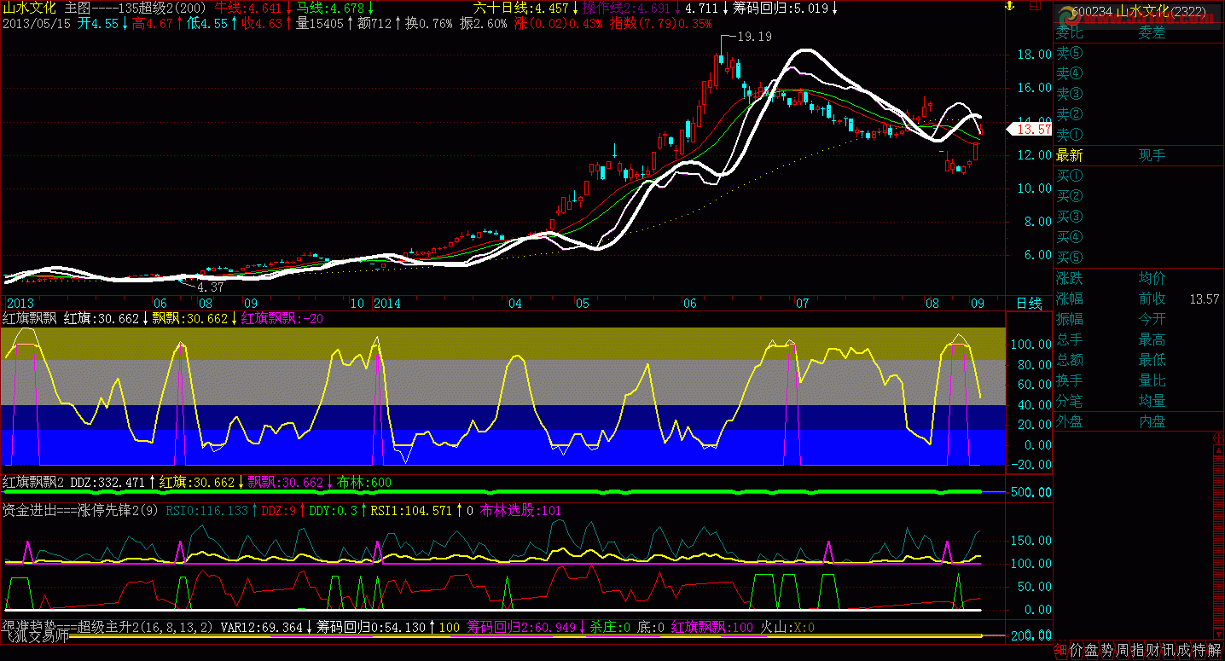The height and width of the screenshot is (661, 1225).
Task: Click the 均价 label
Action: [1152, 278]
